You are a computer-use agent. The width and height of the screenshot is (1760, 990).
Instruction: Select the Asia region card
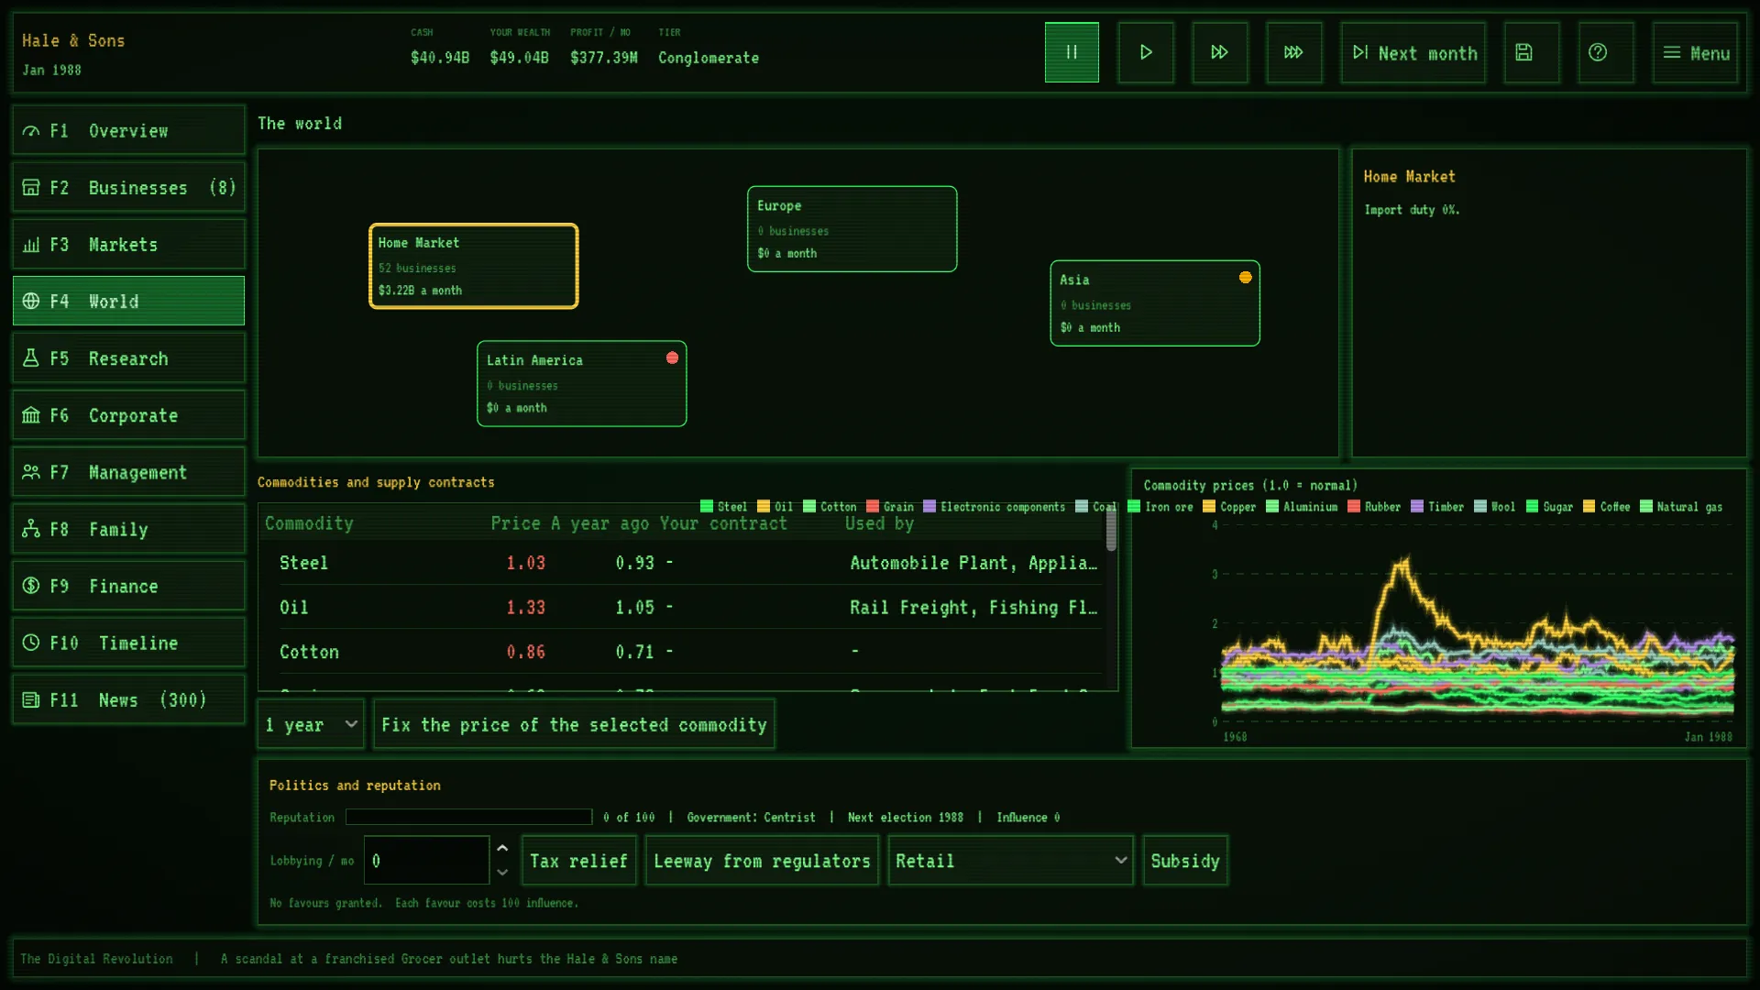tap(1155, 302)
